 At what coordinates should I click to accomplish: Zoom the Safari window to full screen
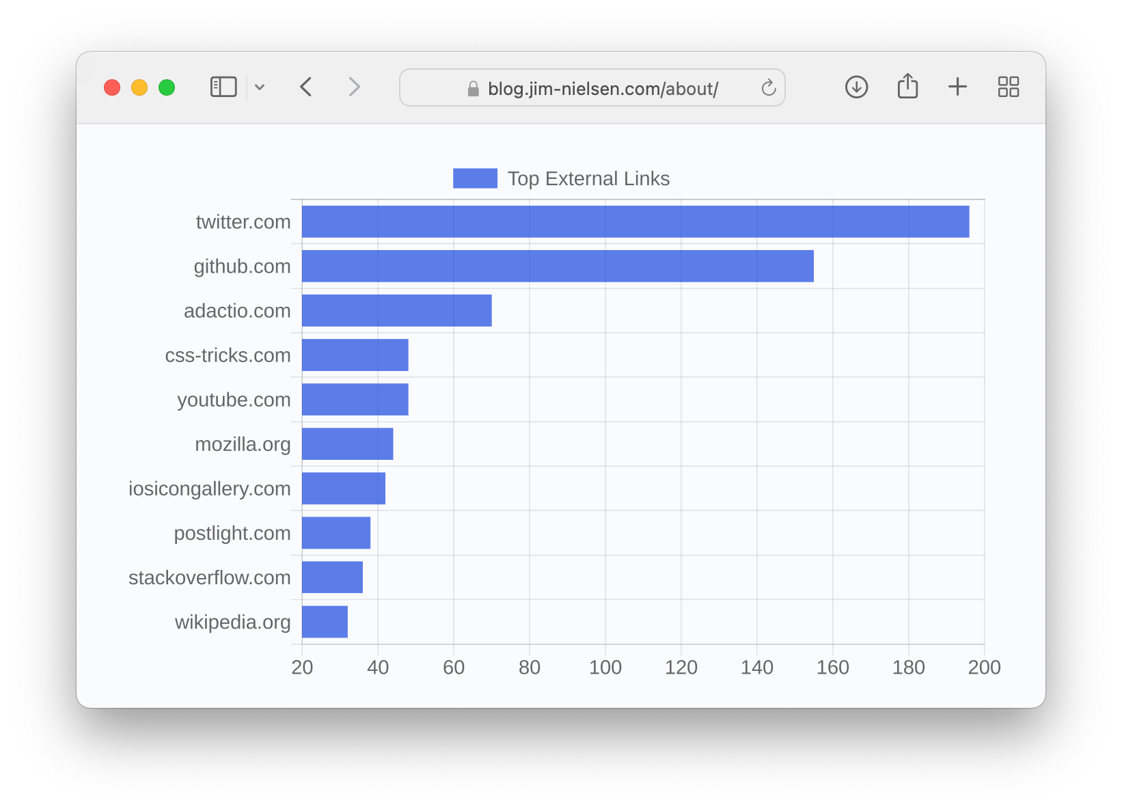[x=167, y=87]
